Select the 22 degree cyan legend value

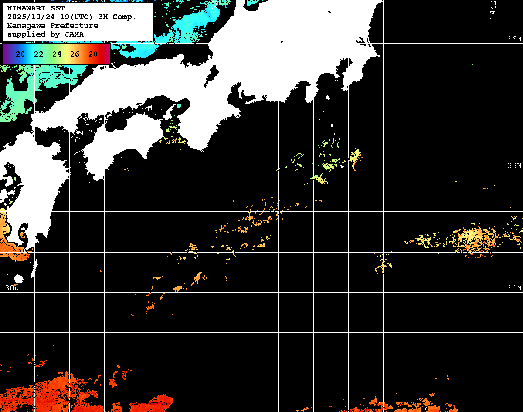[x=38, y=54]
